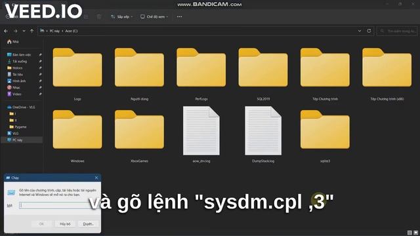420x236 pixels.
Task: Select the DumpStack.log file
Action: (263, 135)
